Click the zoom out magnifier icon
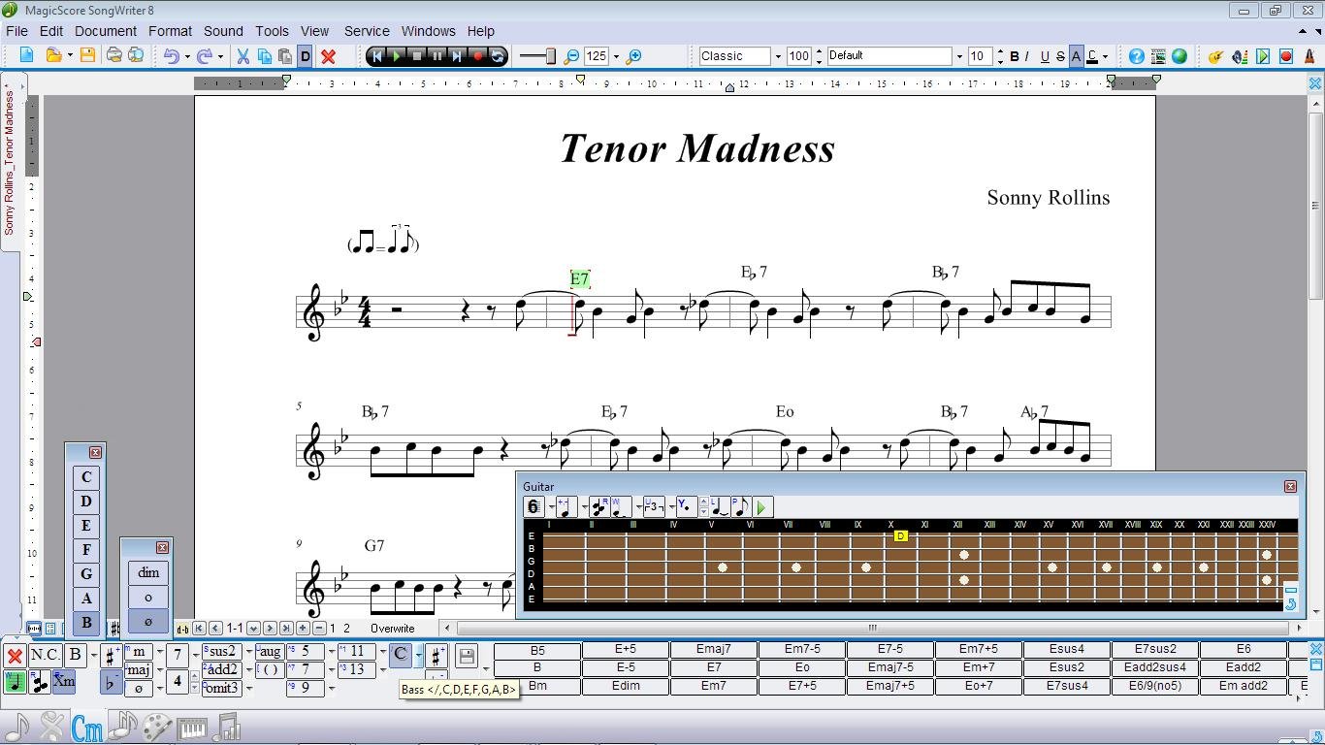This screenshot has height=745, width=1325. 572,56
